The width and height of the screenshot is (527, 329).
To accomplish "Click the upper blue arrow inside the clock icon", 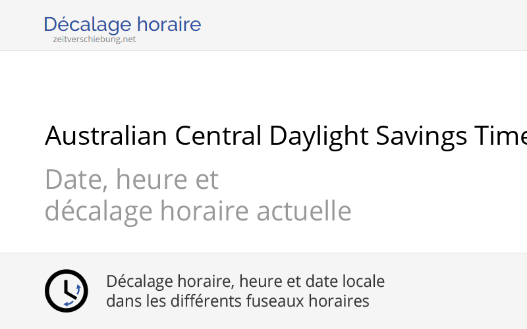I will [x=78, y=289].
